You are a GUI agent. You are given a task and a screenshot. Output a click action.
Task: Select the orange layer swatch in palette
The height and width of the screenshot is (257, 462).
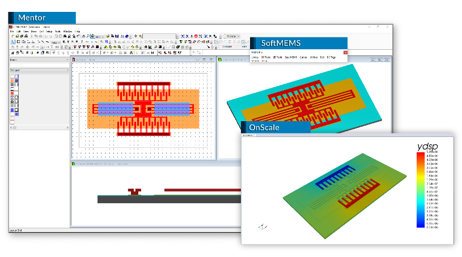coord(12,80)
